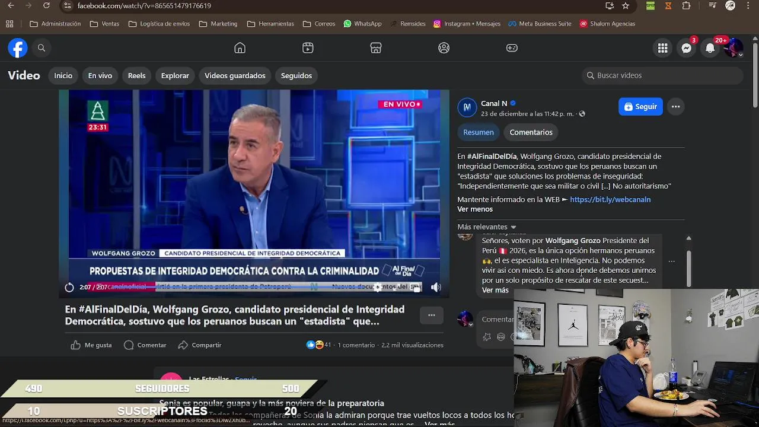Image resolution: width=759 pixels, height=427 pixels.
Task: Open the Marketing bookmark folder
Action: [218, 24]
